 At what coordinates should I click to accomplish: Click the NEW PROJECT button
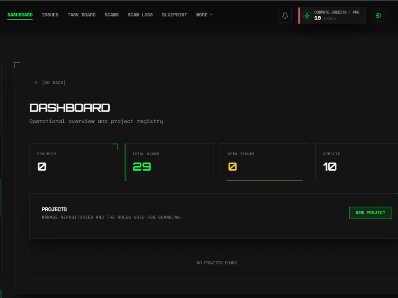pyautogui.click(x=370, y=213)
